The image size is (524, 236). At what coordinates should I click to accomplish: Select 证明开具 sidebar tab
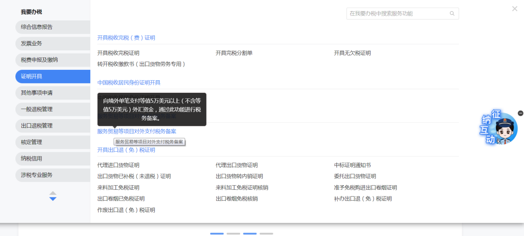point(32,76)
